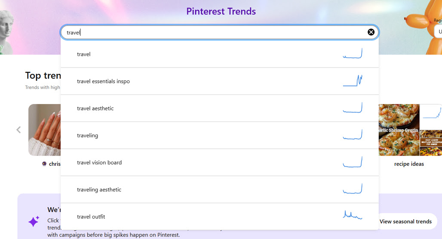Click the sparkline for travel outfit
This screenshot has height=239, width=442.
353,215
